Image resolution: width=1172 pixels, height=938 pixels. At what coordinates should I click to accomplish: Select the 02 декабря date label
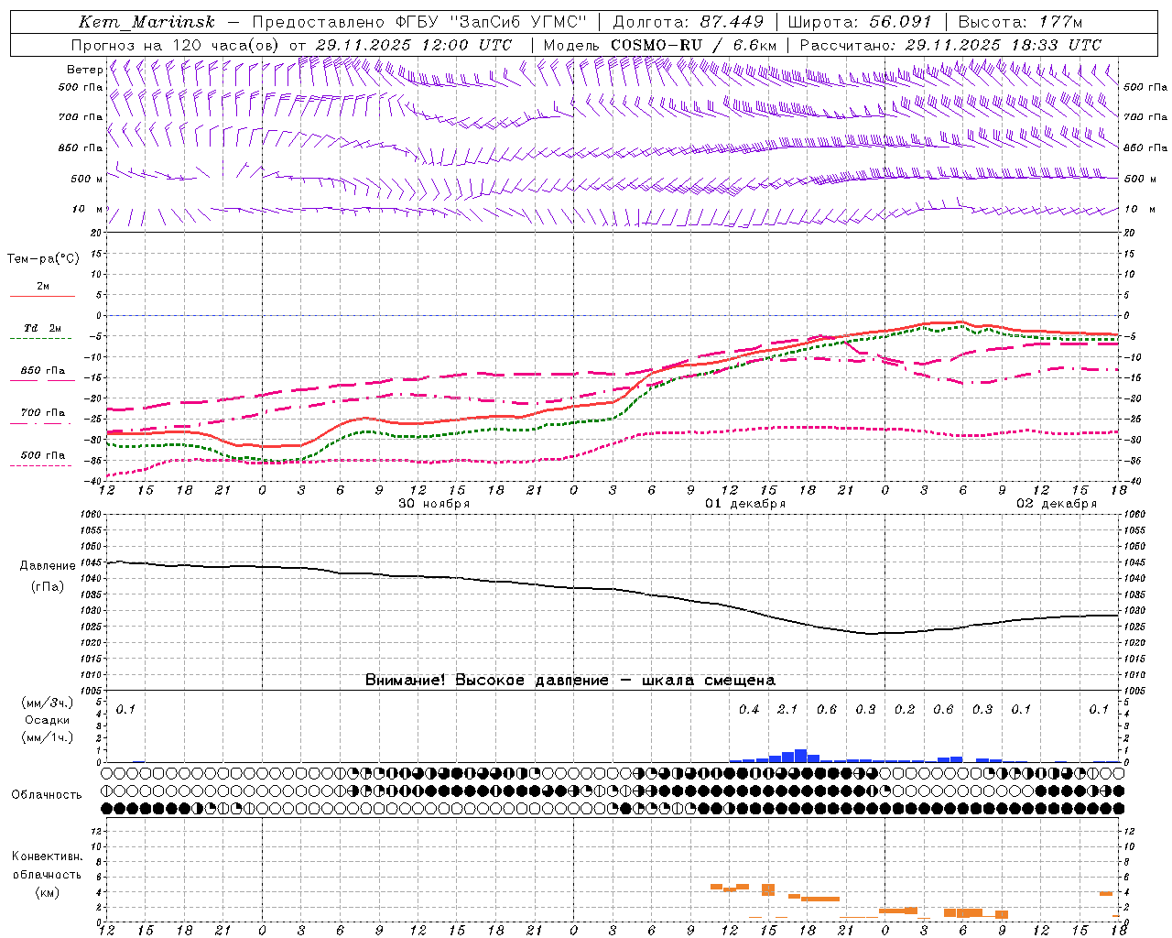click(1056, 504)
